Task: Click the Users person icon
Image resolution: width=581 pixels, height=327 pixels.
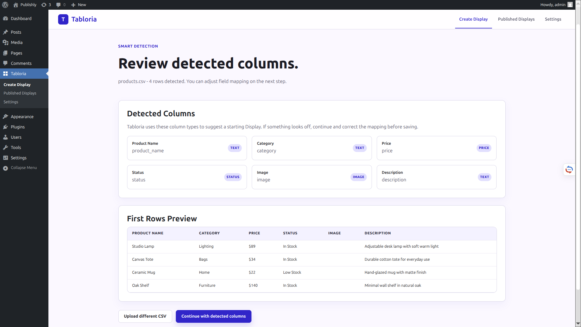Action: coord(5,137)
